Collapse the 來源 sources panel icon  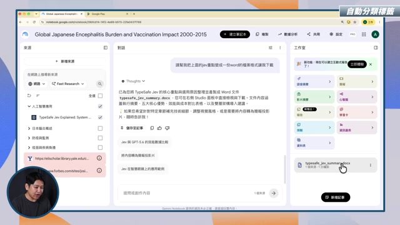[106, 47]
